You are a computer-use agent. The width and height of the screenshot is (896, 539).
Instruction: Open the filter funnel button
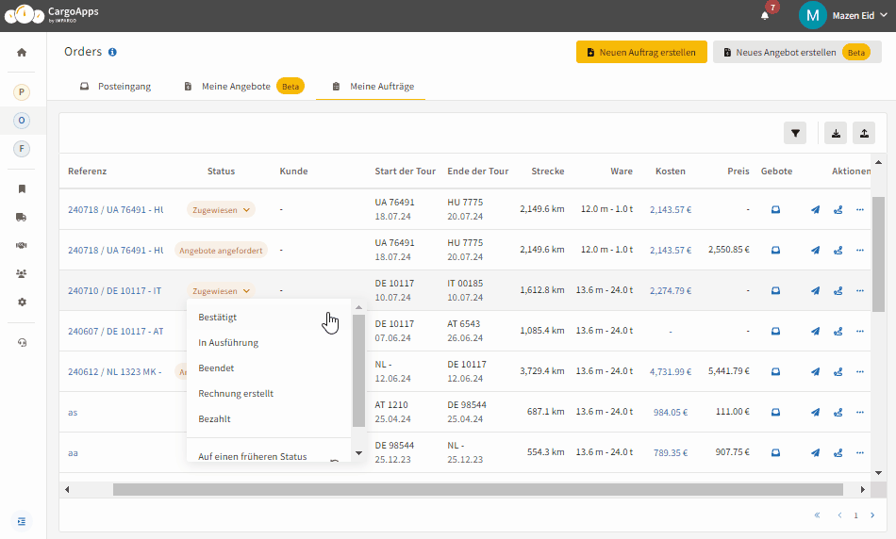pos(795,133)
